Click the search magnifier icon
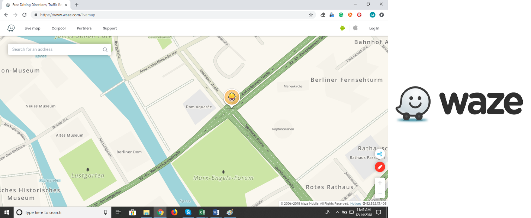The width and height of the screenshot is (531, 218). [x=105, y=49]
